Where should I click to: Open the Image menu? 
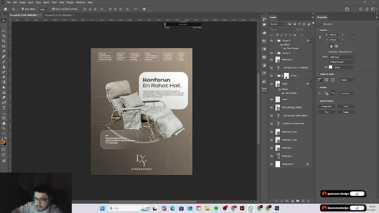click(x=22, y=2)
